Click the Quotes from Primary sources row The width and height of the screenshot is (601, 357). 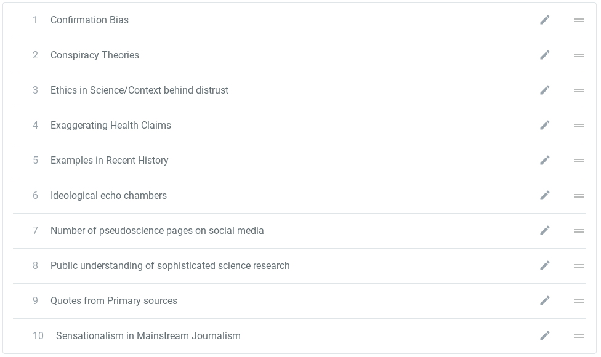pos(114,300)
